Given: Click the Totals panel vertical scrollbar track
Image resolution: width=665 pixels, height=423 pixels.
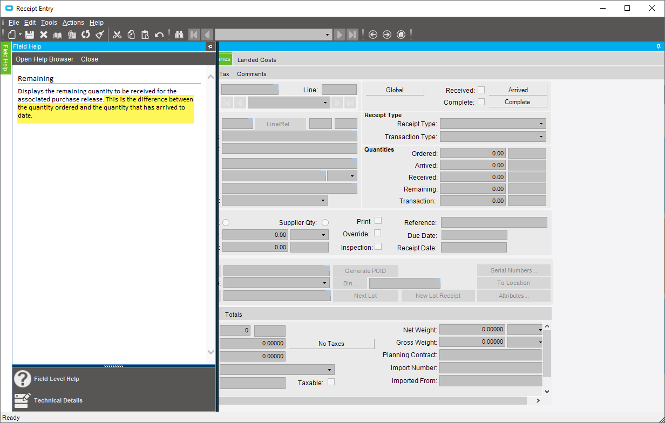Looking at the screenshot, I should (x=547, y=359).
